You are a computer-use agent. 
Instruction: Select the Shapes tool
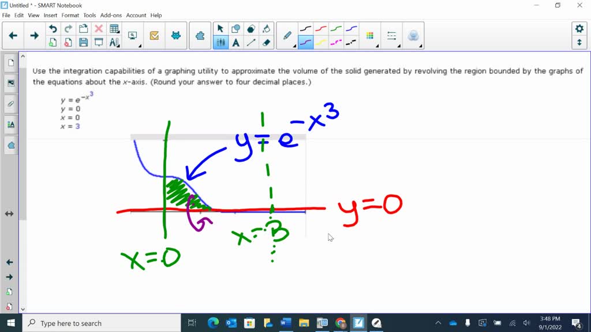[236, 28]
